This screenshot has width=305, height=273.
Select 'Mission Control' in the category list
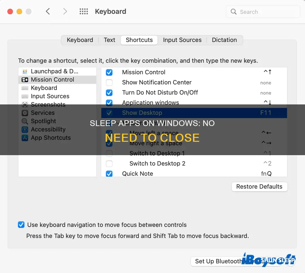(x=57, y=80)
